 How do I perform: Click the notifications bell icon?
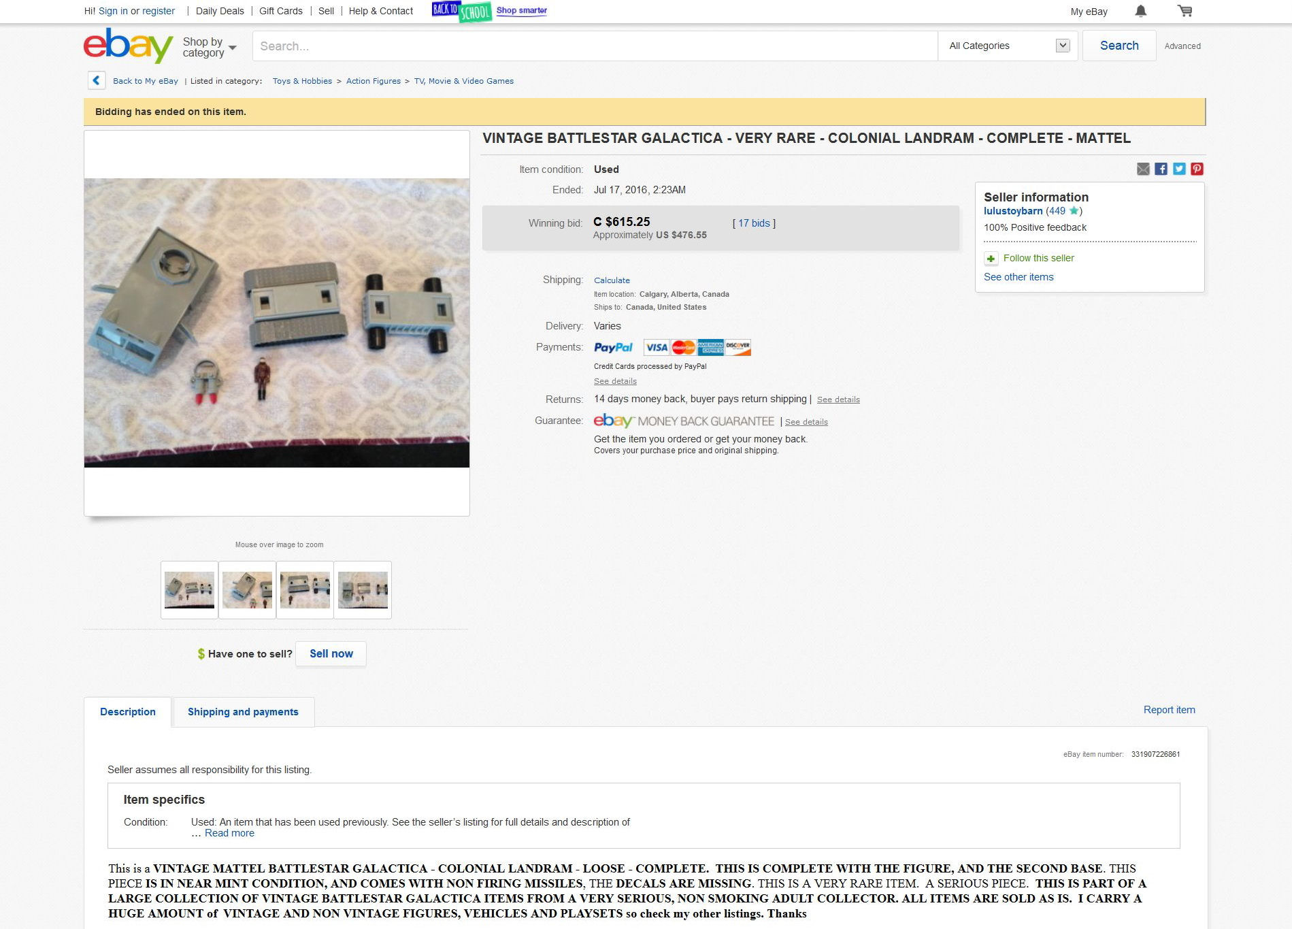coord(1141,11)
